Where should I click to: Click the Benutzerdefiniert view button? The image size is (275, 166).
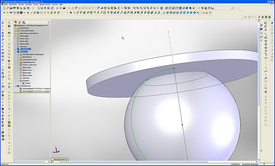click(59, 160)
